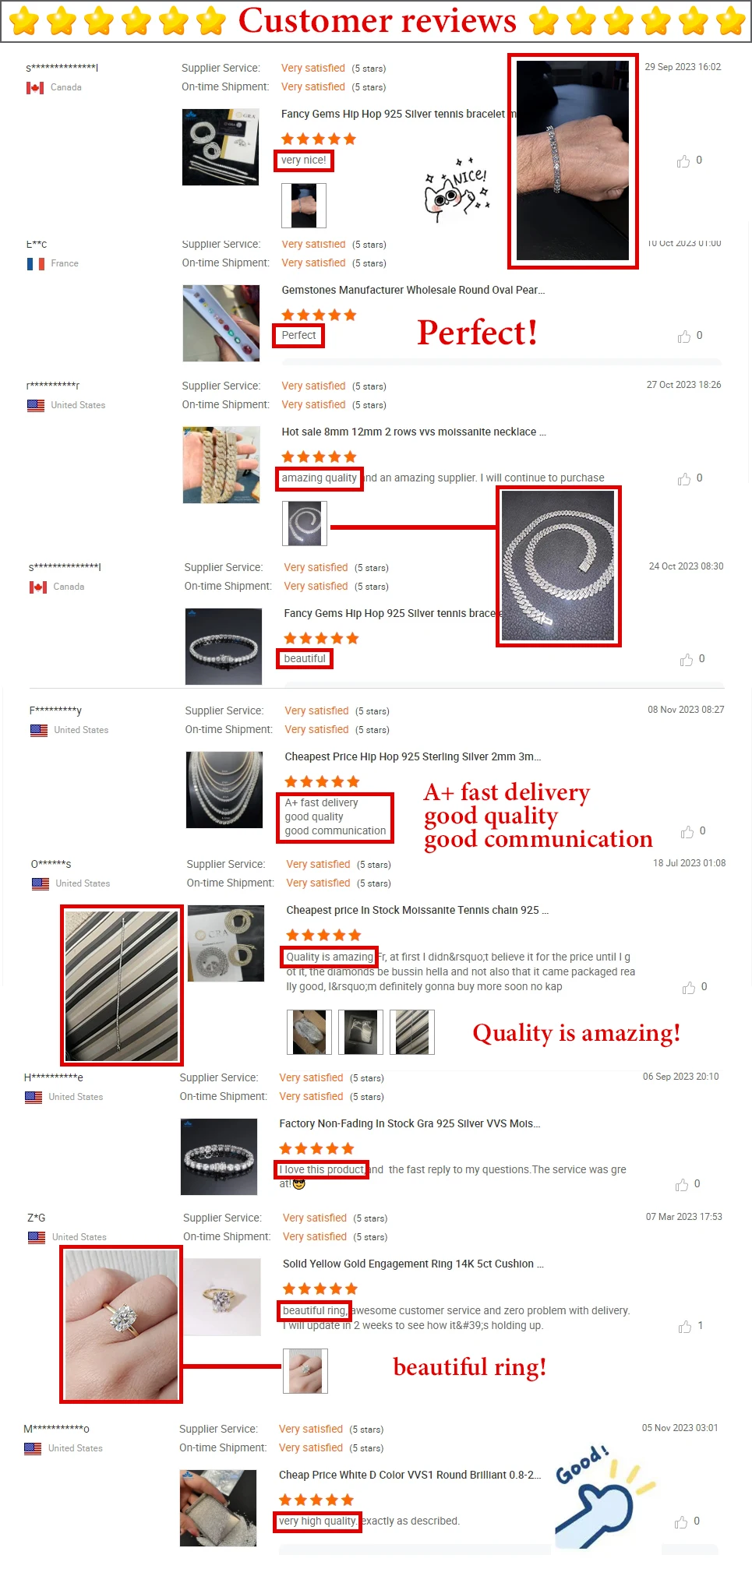Click thumbs-up on the France gemstones review

point(684,337)
